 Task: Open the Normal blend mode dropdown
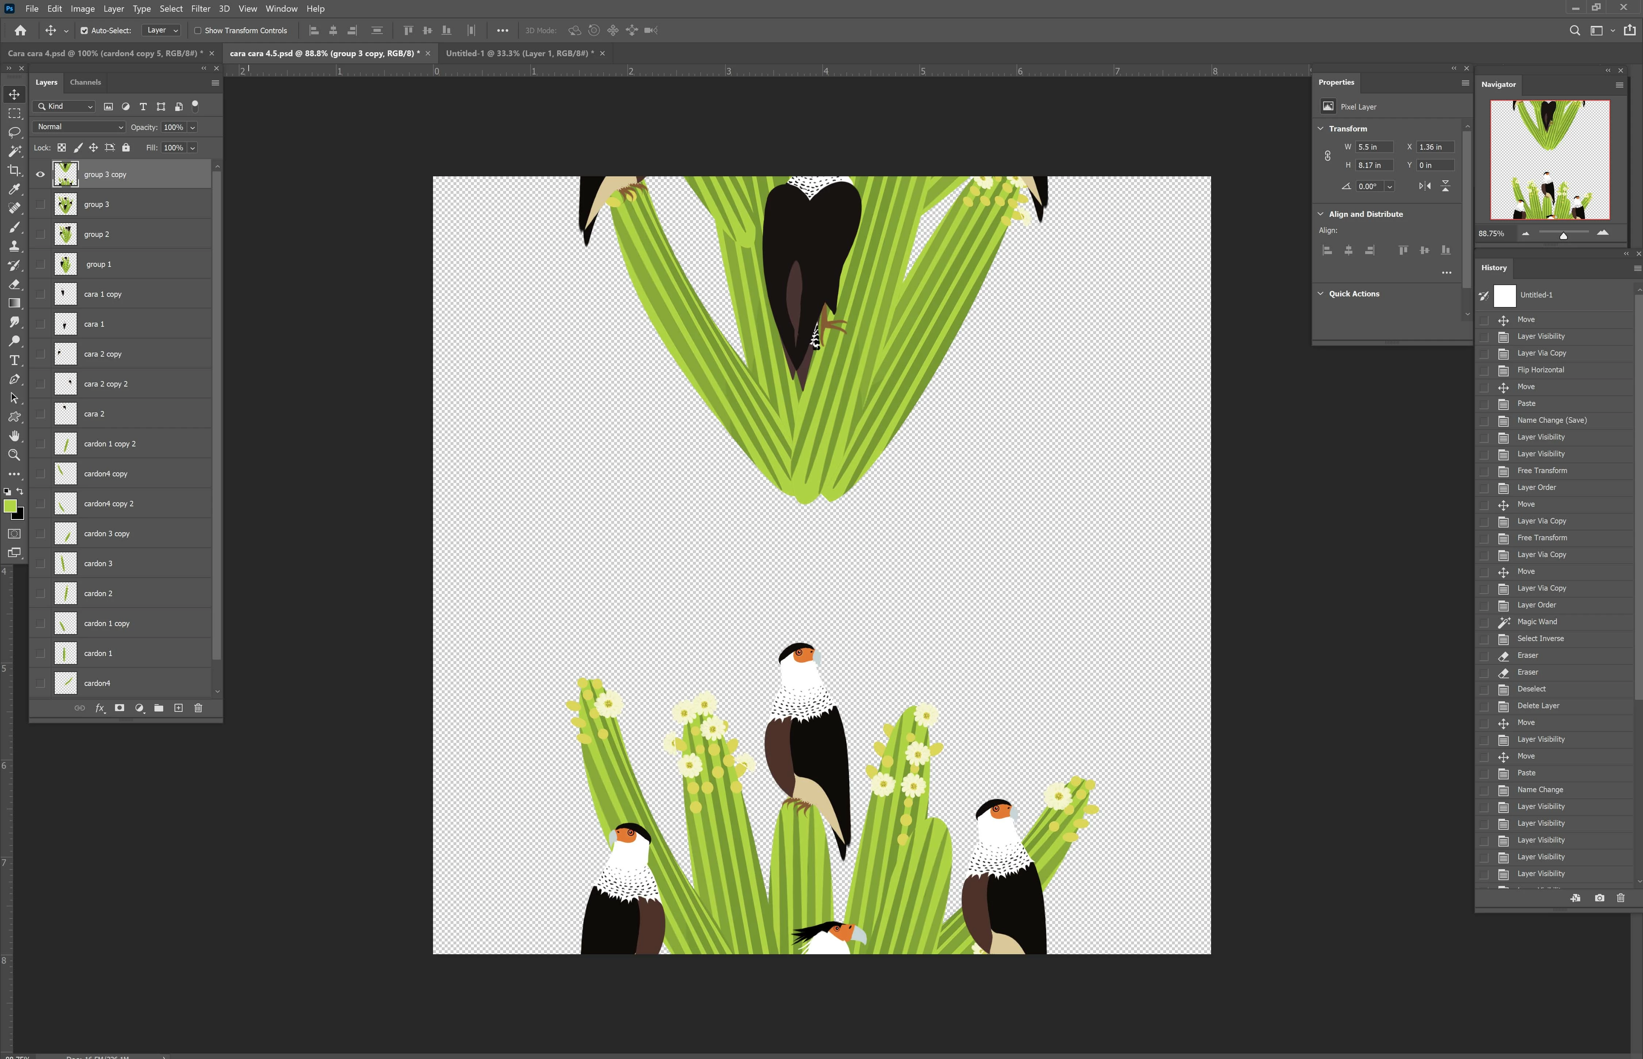click(x=79, y=127)
